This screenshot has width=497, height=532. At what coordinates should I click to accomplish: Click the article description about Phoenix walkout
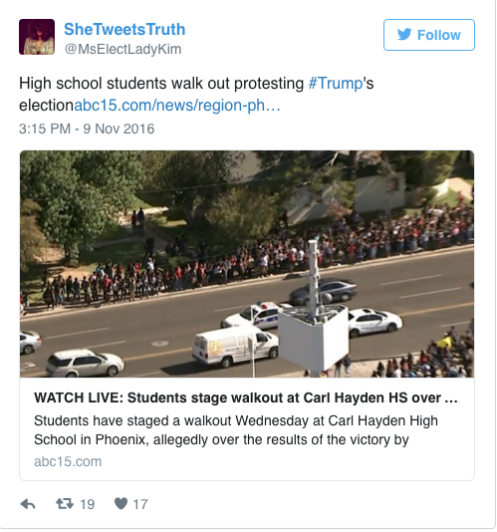pos(236,431)
